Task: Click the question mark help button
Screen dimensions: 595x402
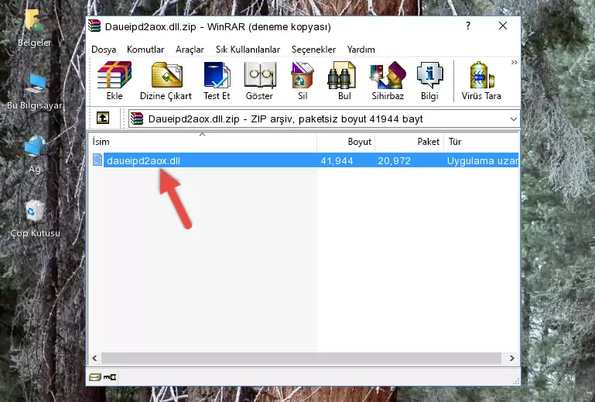Action: coord(468,26)
